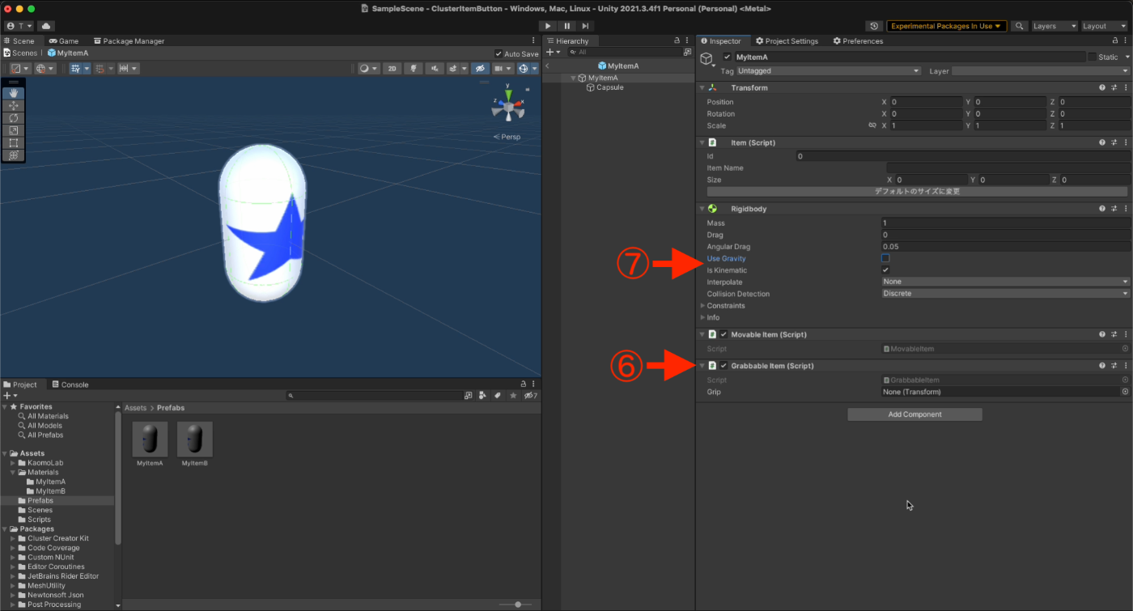
Task: Open the Layer dropdown in Inspector
Action: (1040, 71)
